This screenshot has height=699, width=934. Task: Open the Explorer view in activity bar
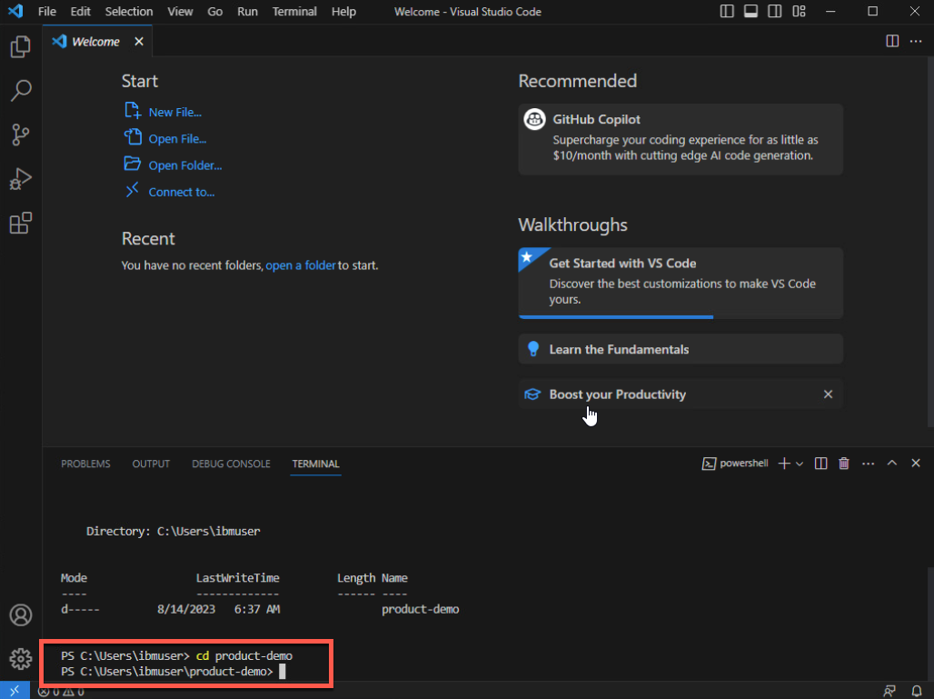click(x=20, y=47)
